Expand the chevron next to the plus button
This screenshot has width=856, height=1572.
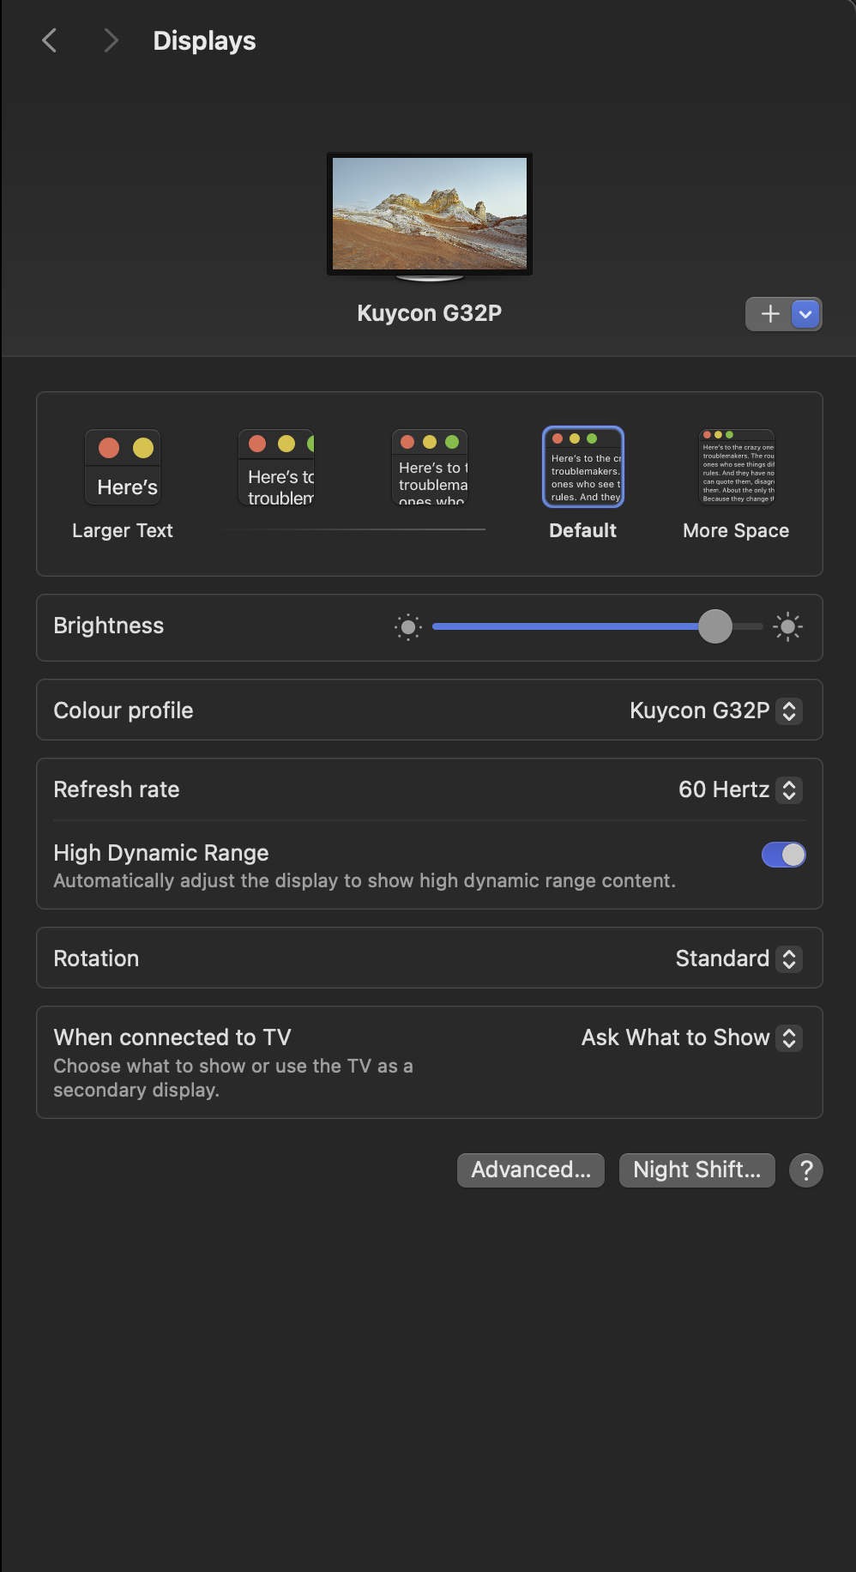804,313
